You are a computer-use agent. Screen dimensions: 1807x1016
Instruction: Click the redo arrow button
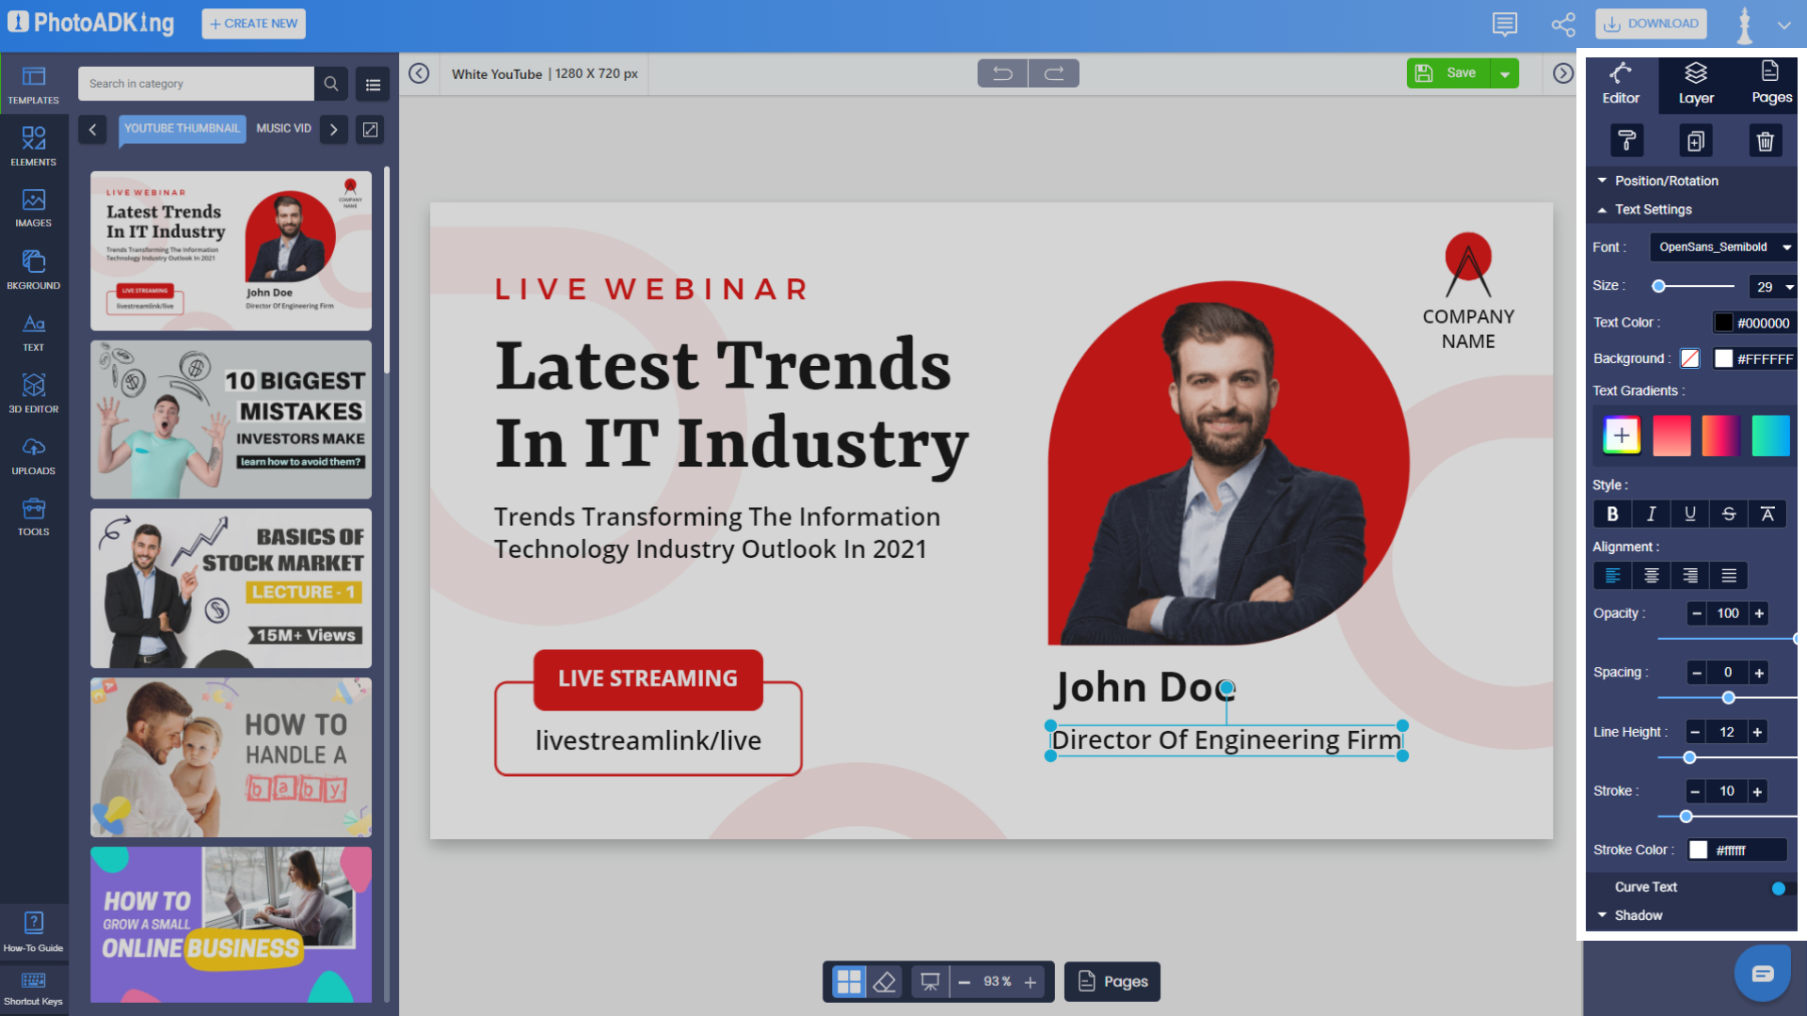1054,73
